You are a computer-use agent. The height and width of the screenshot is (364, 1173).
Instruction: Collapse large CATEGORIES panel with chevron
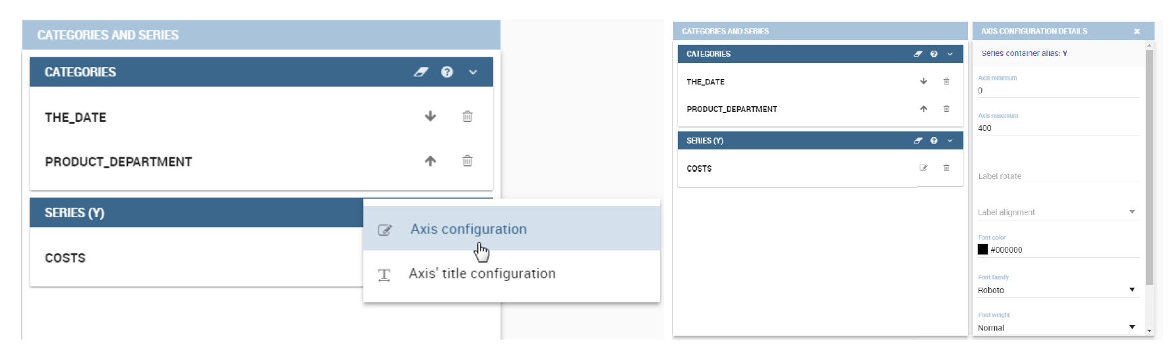click(x=473, y=72)
